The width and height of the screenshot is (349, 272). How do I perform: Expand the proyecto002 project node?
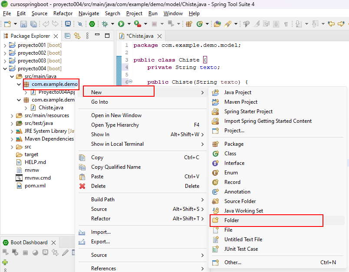click(5, 53)
